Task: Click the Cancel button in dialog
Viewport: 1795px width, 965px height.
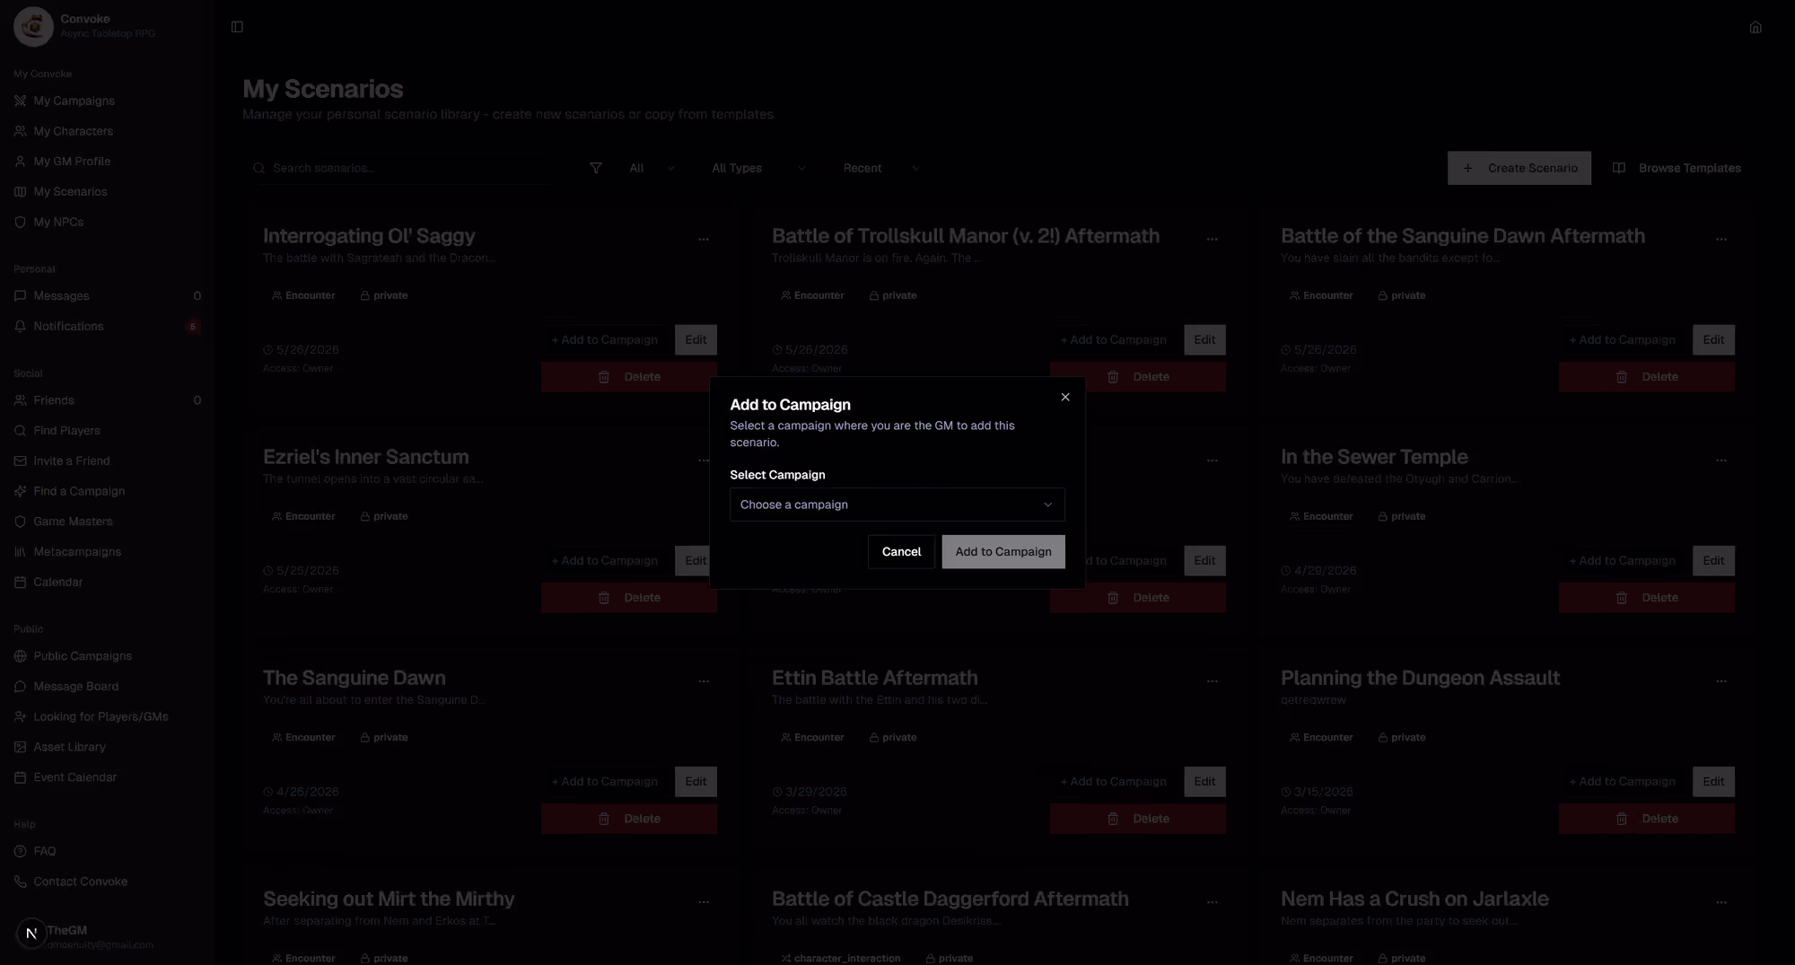Action: tap(901, 551)
